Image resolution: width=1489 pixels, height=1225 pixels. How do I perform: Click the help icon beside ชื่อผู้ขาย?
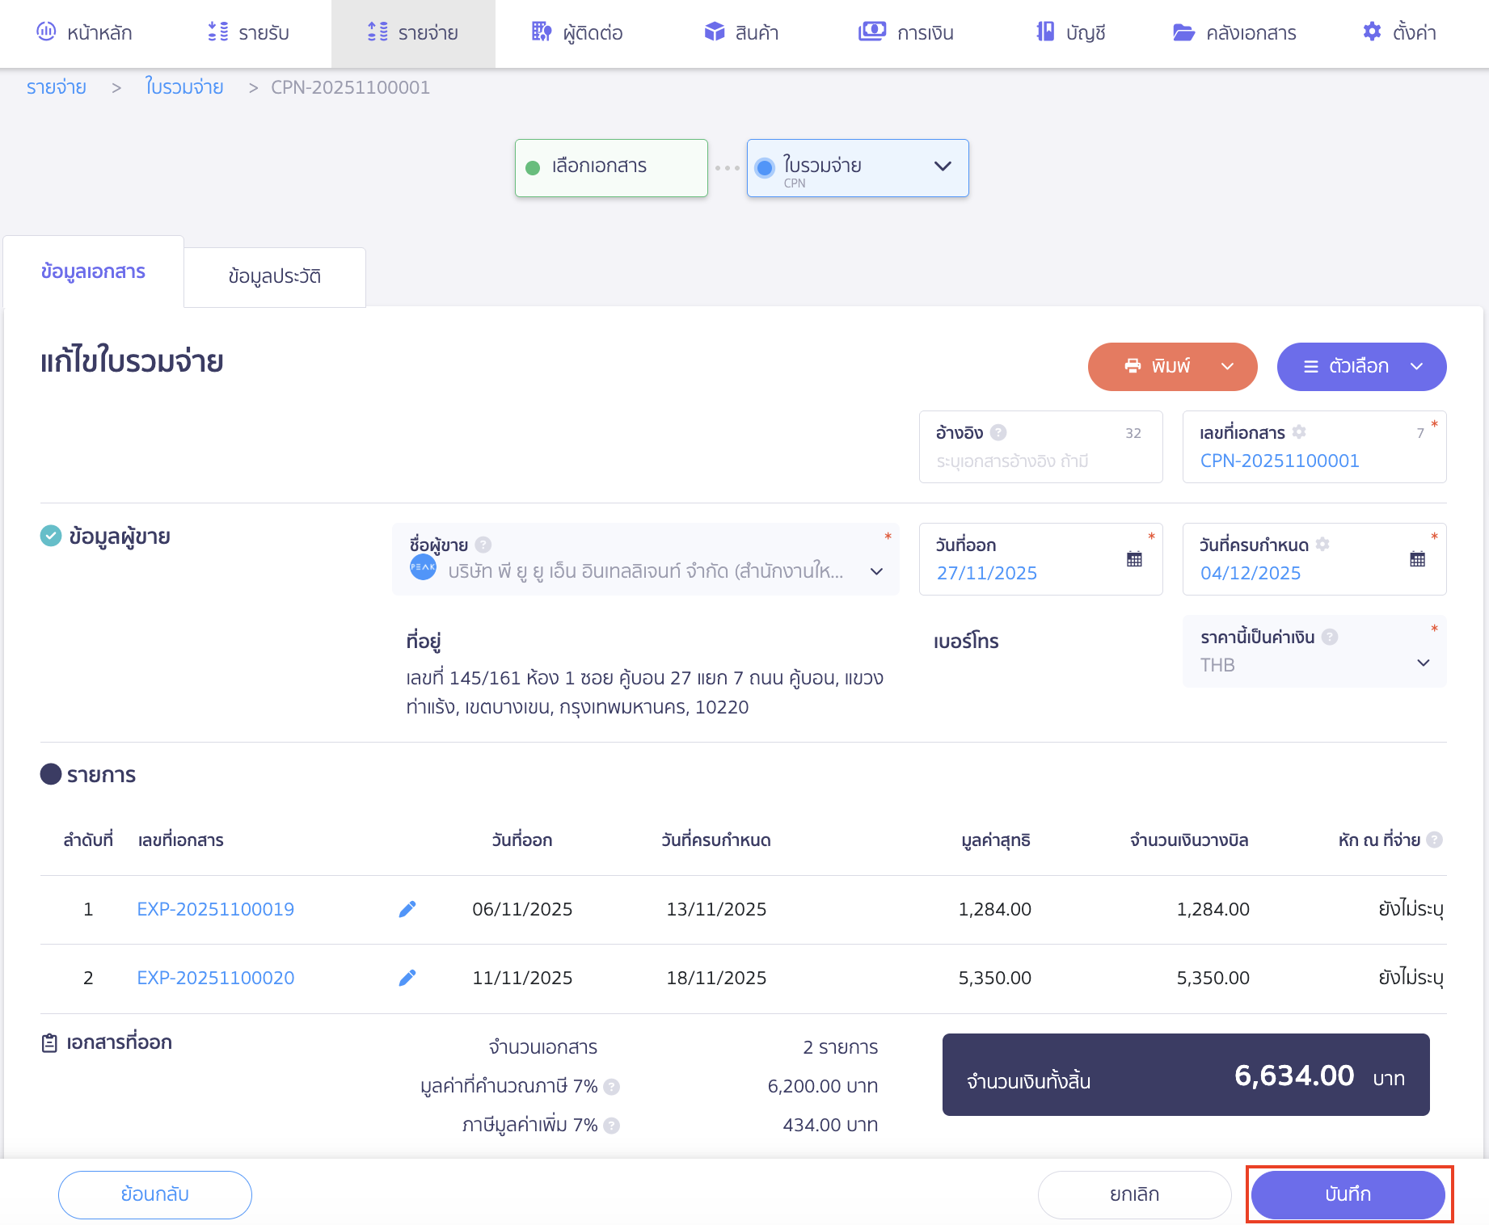coord(483,545)
